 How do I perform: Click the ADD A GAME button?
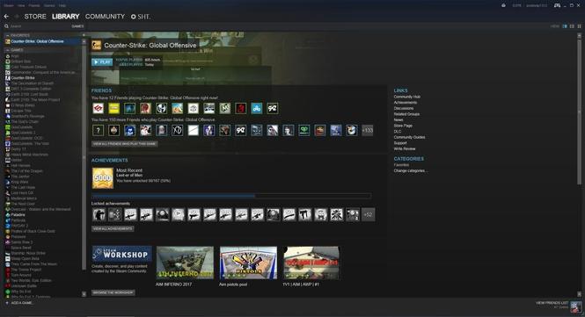18,303
